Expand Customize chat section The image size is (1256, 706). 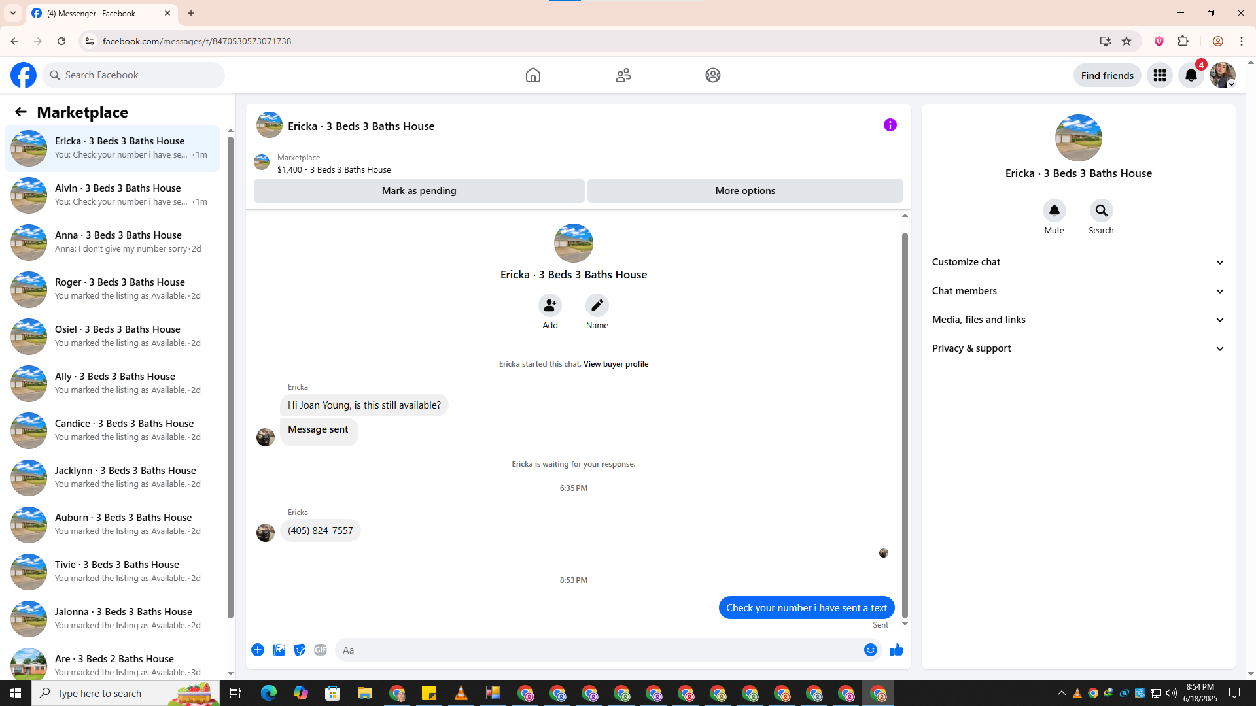pyautogui.click(x=1079, y=262)
